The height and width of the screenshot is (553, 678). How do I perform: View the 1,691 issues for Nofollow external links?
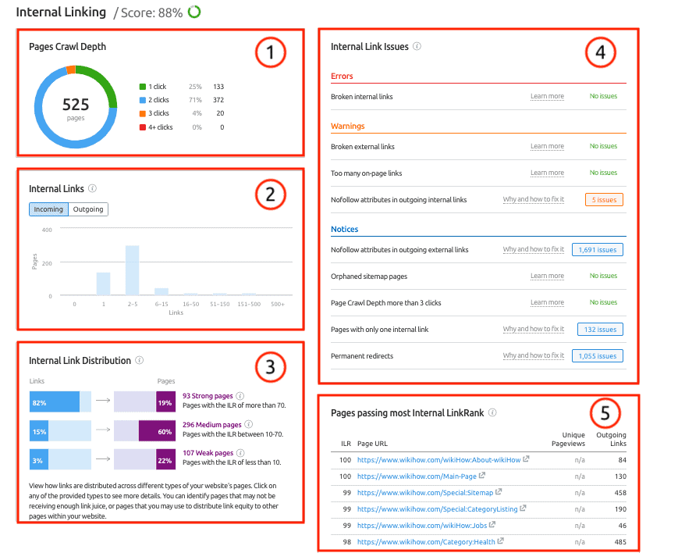click(597, 249)
